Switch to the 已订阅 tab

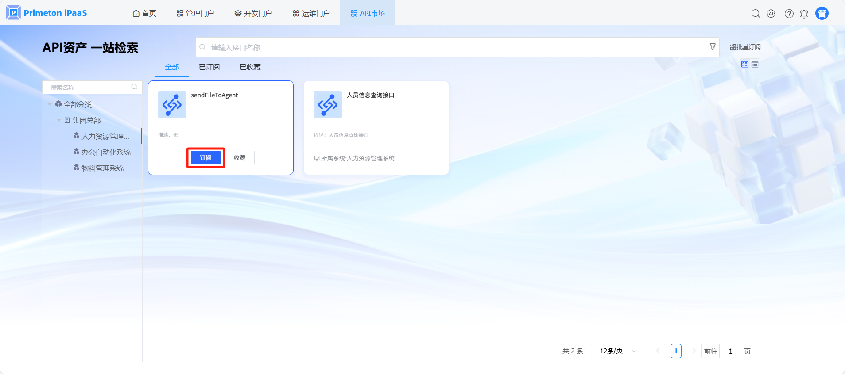point(209,67)
